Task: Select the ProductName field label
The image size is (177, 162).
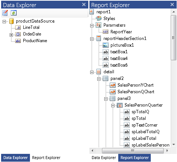Action: (35, 41)
